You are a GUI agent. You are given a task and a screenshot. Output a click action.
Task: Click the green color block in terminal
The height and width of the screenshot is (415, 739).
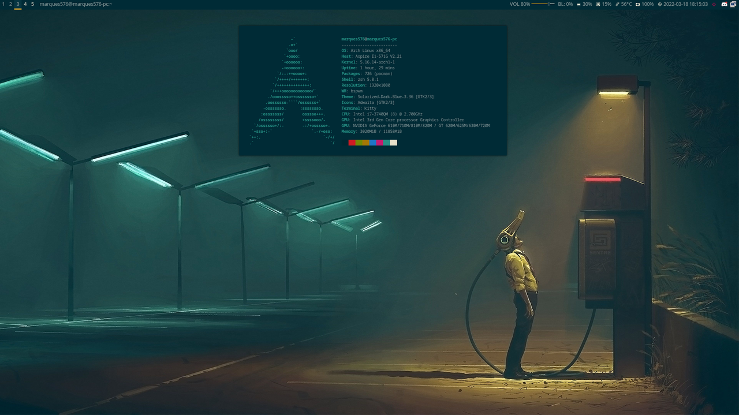(359, 143)
